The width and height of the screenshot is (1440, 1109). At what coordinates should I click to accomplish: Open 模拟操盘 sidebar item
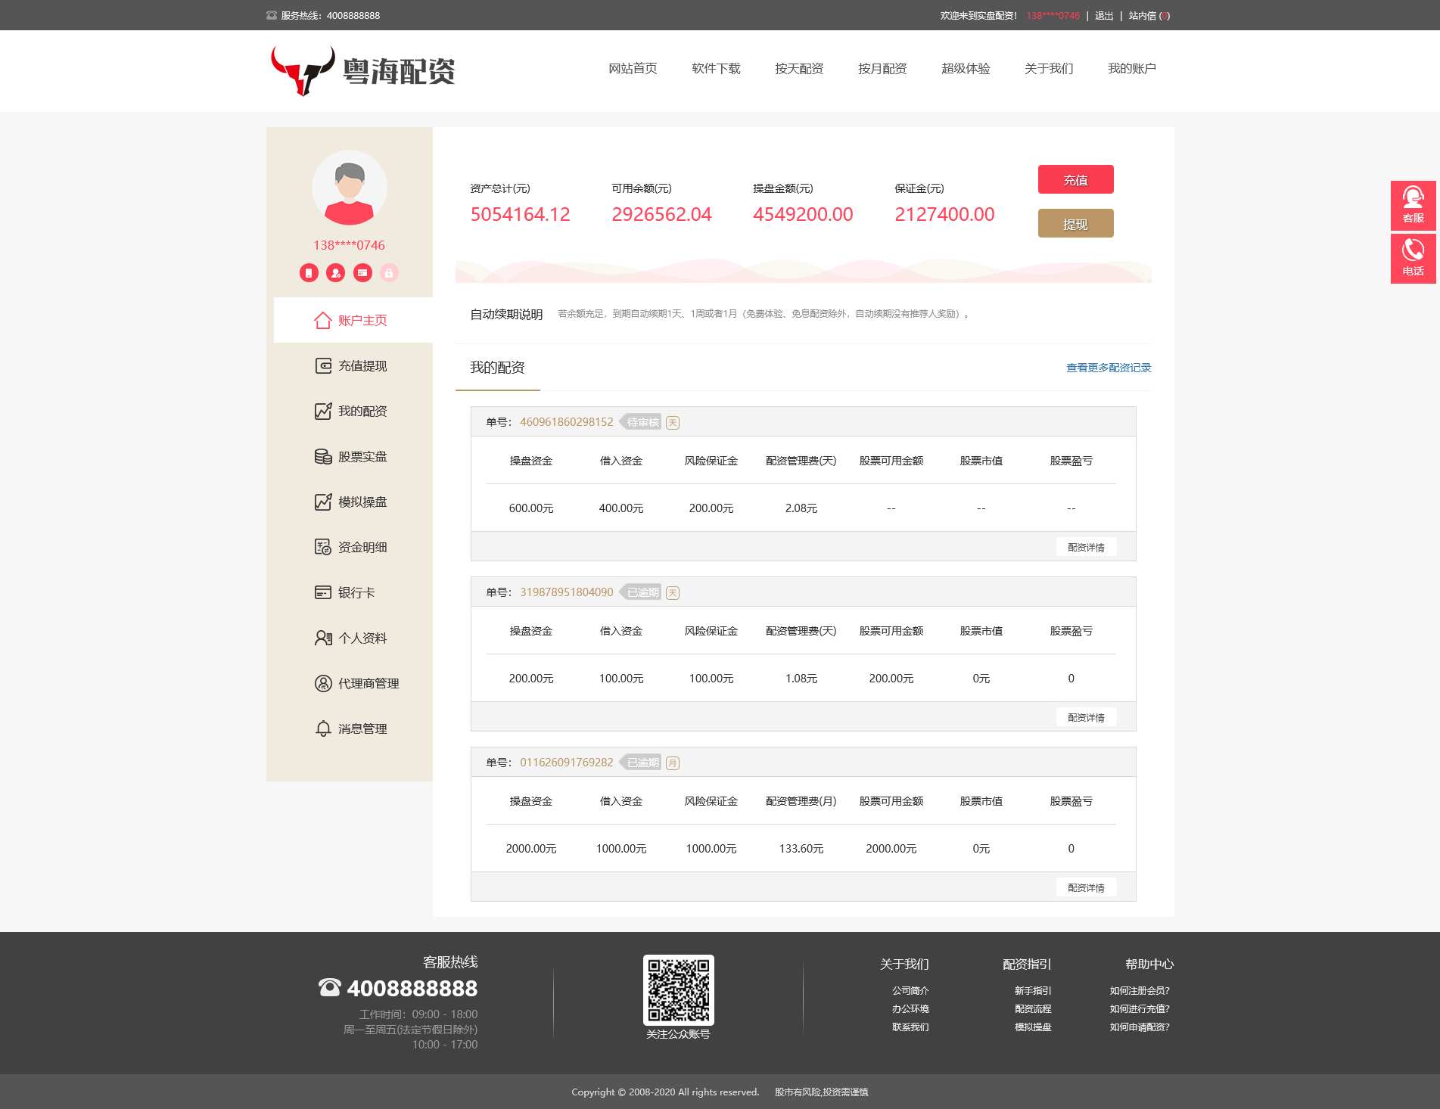click(x=353, y=502)
